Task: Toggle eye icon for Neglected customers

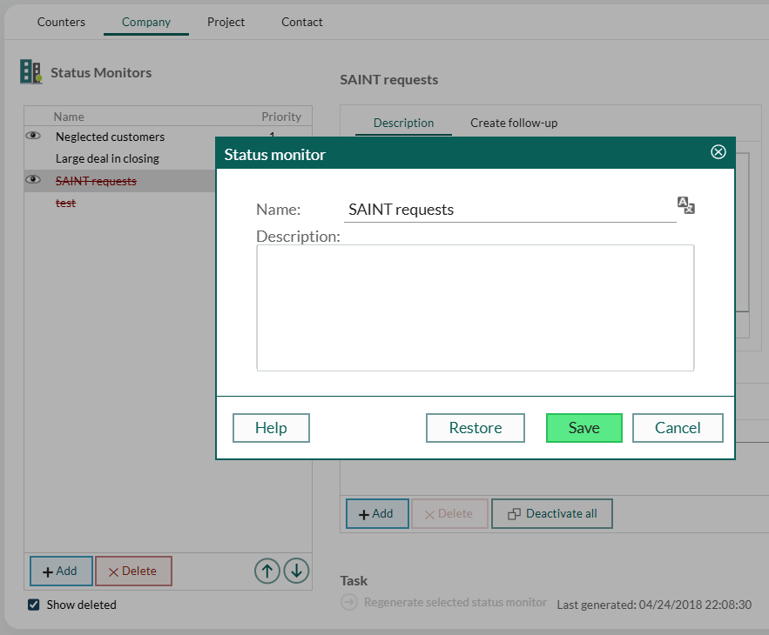Action: coord(34,136)
